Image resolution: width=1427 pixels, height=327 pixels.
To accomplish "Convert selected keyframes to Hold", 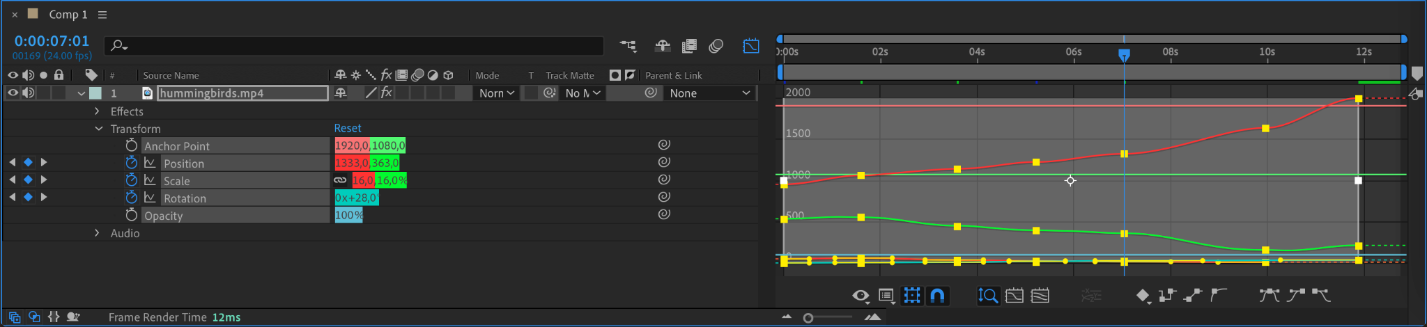I will 1167,296.
